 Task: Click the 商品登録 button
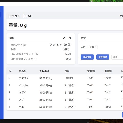click(x=87, y=57)
